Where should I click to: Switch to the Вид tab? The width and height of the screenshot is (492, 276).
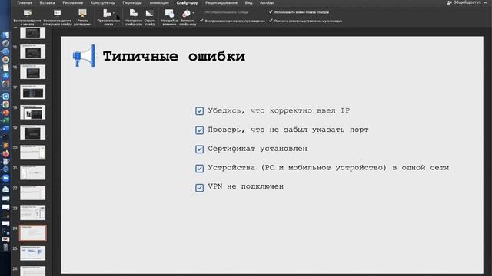coord(248,2)
